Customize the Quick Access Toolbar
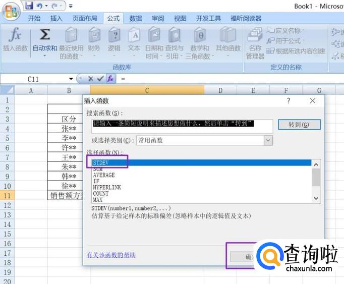The height and width of the screenshot is (284, 344). click(71, 6)
